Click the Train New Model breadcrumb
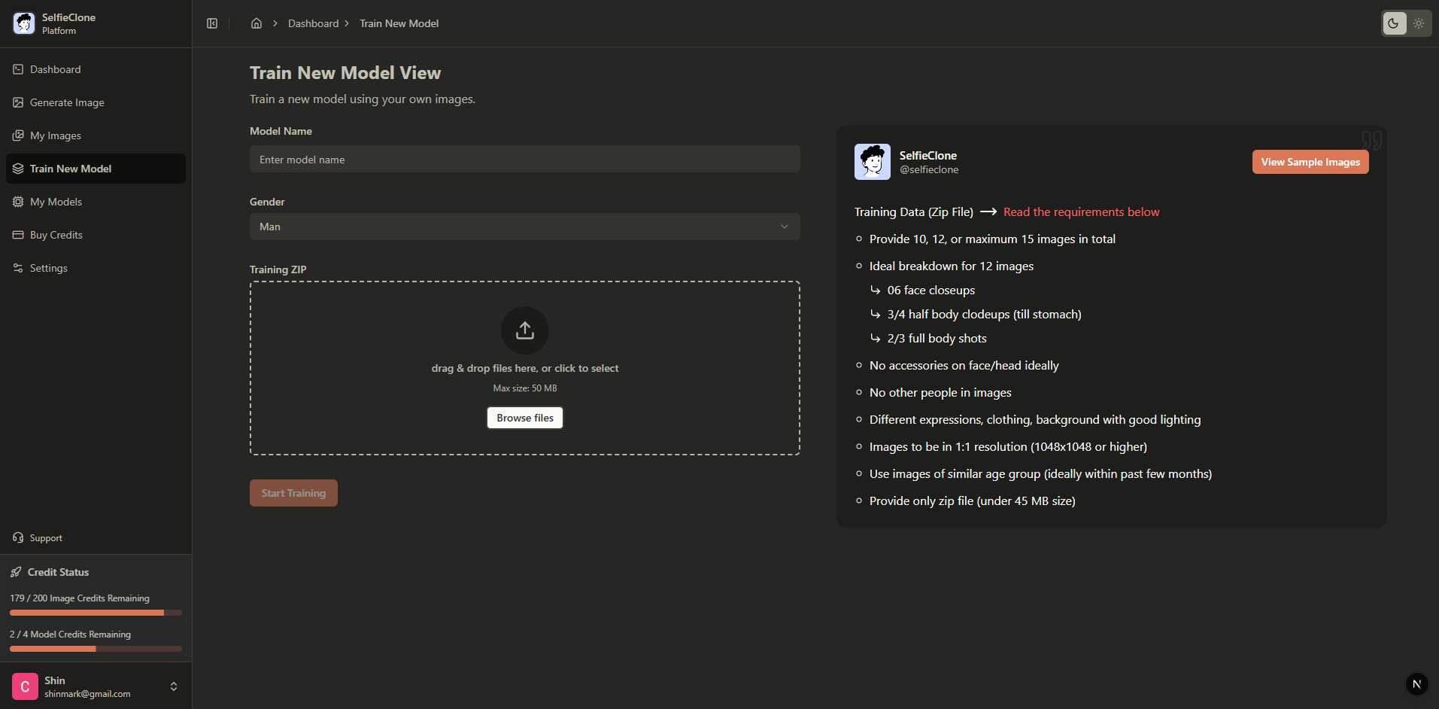This screenshot has width=1439, height=709. tap(399, 23)
